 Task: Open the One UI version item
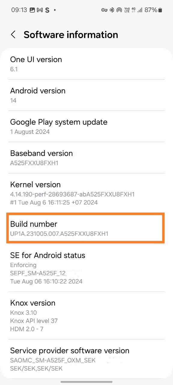[x=86, y=64]
